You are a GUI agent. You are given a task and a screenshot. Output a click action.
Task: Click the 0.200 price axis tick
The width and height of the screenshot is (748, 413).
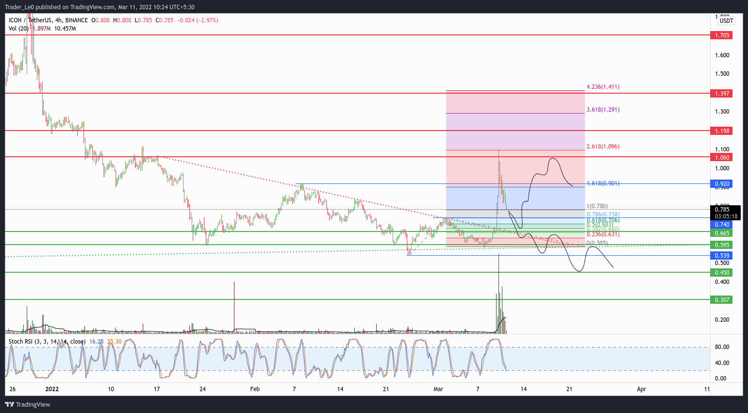722,320
